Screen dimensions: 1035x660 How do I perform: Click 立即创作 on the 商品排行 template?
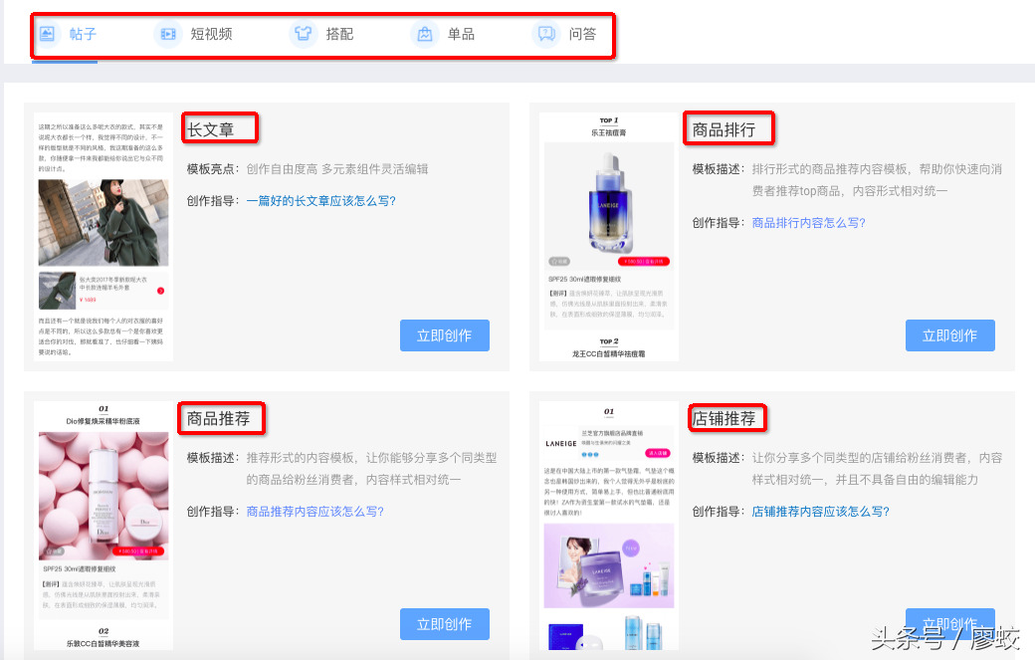point(949,335)
